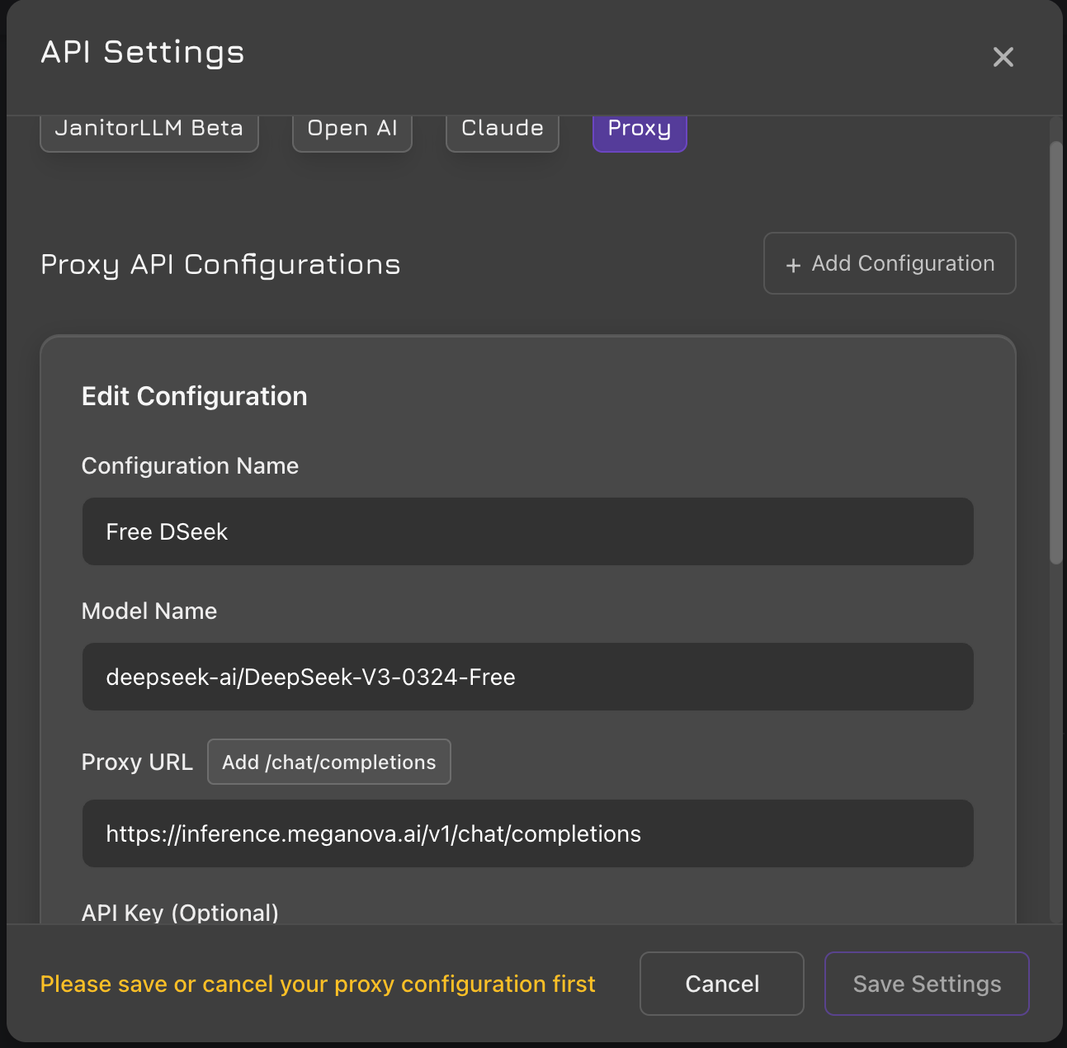Screen dimensions: 1067x1048
Task: Select the Proxy URL input field
Action: pos(527,833)
